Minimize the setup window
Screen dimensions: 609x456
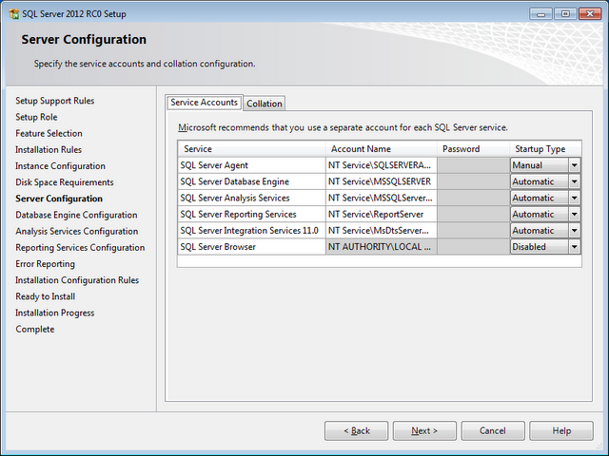(x=541, y=14)
